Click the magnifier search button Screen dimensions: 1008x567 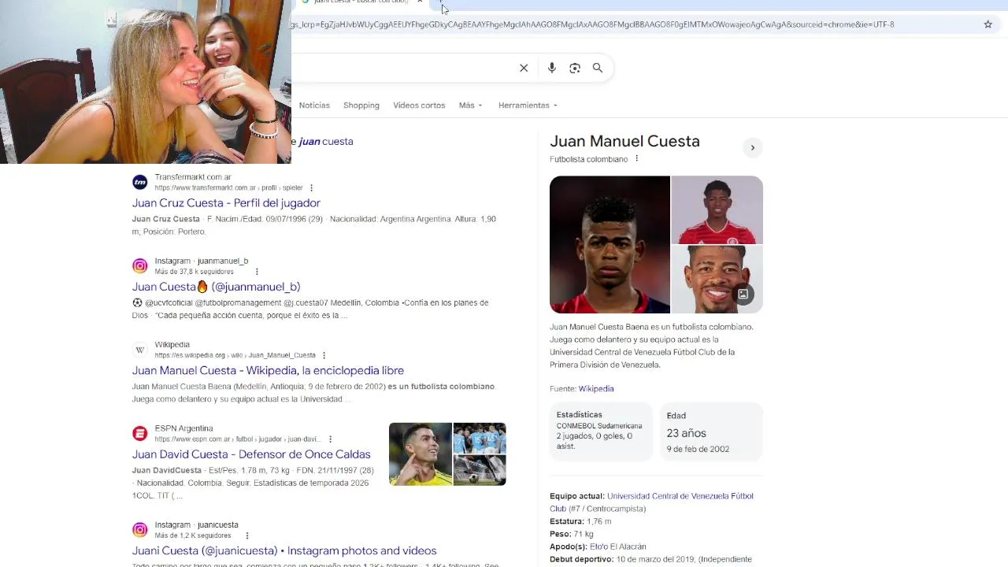(x=598, y=68)
